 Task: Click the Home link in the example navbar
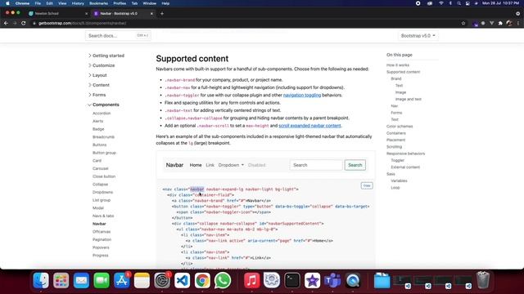(196, 165)
